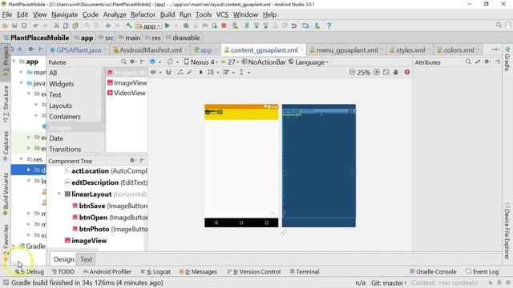Image resolution: width=513 pixels, height=288 pixels.
Task: Select the Widgets palette category
Action: (62, 84)
